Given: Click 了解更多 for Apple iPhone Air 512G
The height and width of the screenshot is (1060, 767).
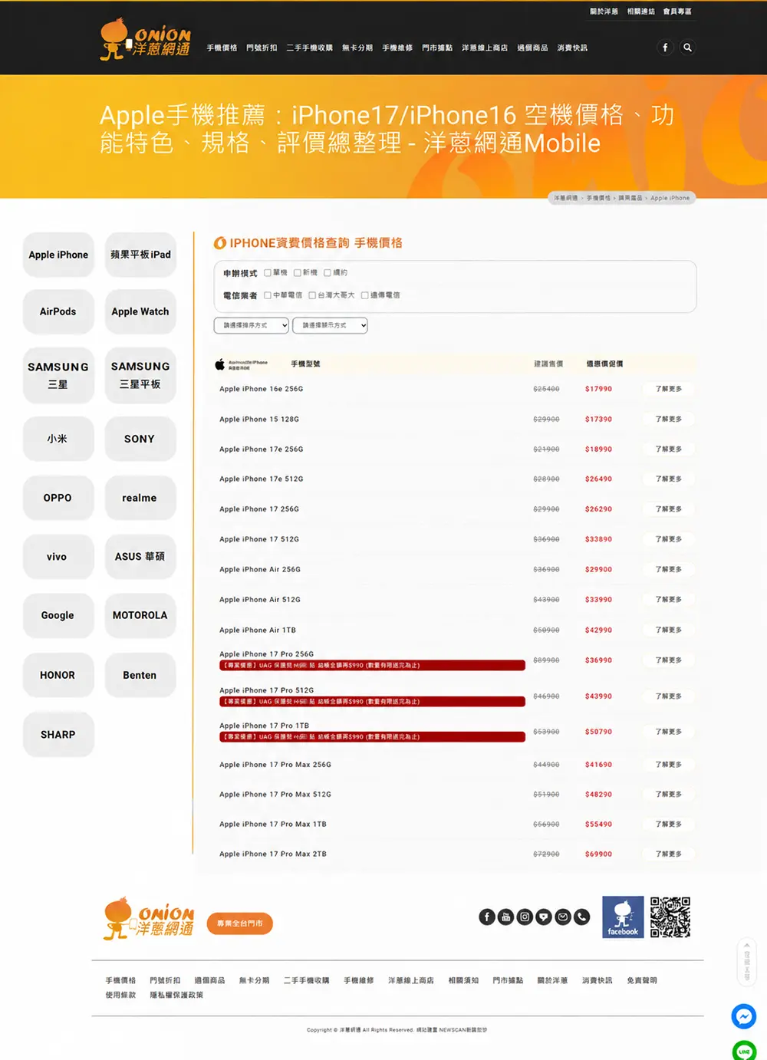Looking at the screenshot, I should 668,600.
